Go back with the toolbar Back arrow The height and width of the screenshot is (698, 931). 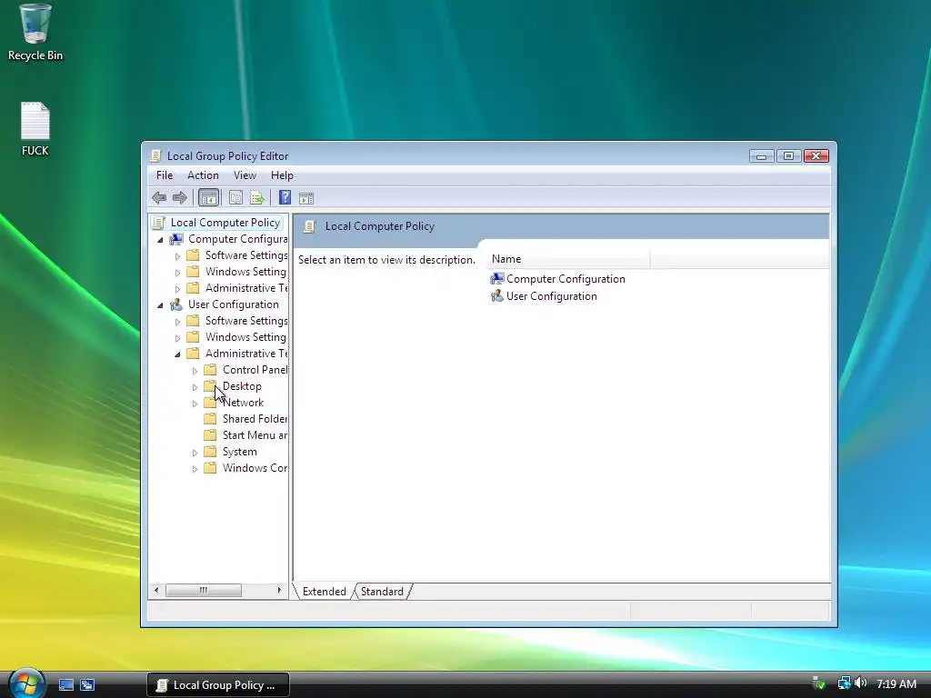[158, 197]
